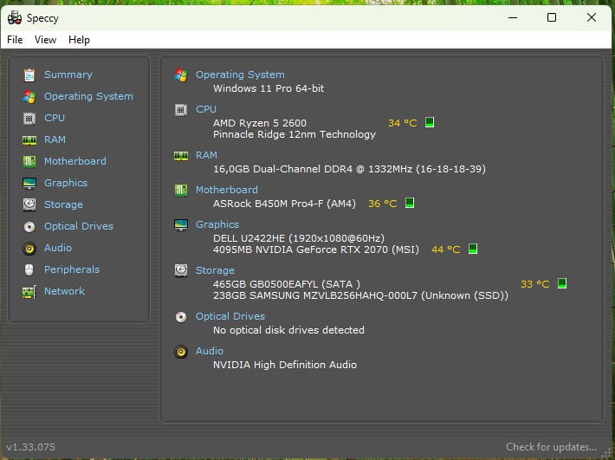This screenshot has width=615, height=460.
Task: Click the CPU chip icon in sidebar
Action: click(x=29, y=118)
